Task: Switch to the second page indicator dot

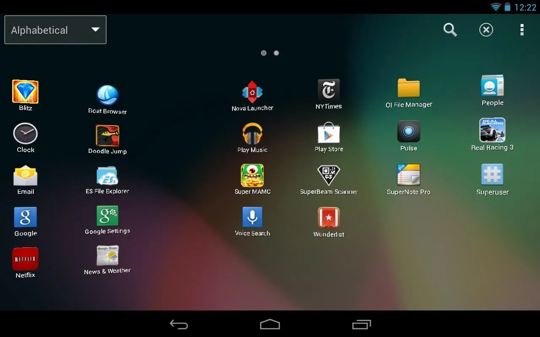Action: [x=276, y=53]
